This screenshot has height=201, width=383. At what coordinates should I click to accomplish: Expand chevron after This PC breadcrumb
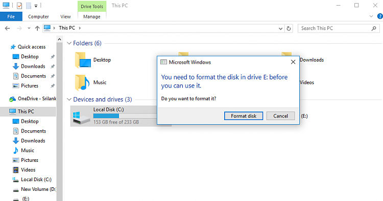pyautogui.click(x=80, y=28)
